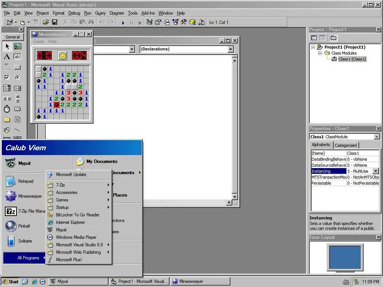383x287 pixels.
Task: Open the (Declarations) procedure dropdown
Action: [230, 49]
